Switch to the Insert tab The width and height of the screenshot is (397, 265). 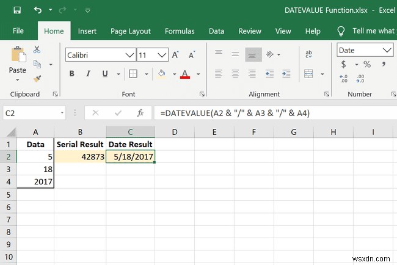click(x=87, y=31)
